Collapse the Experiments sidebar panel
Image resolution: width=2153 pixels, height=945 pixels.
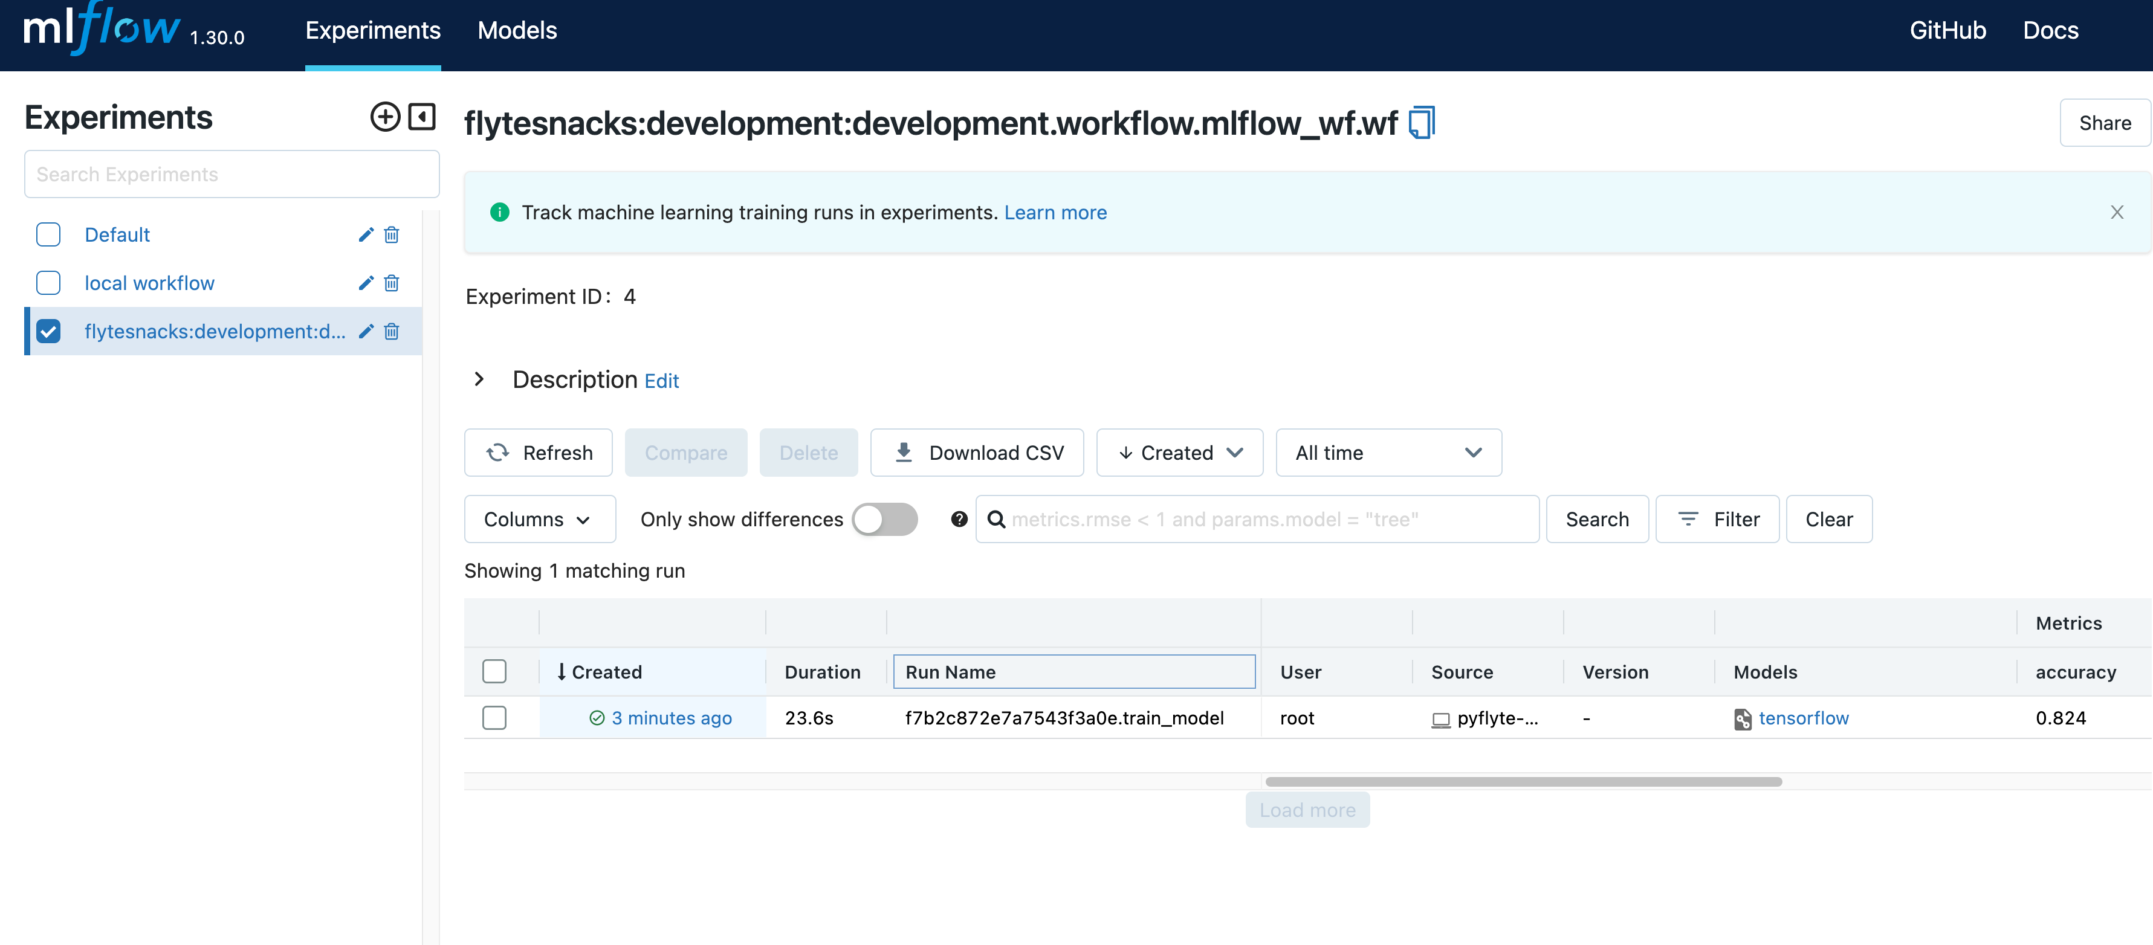click(x=422, y=117)
